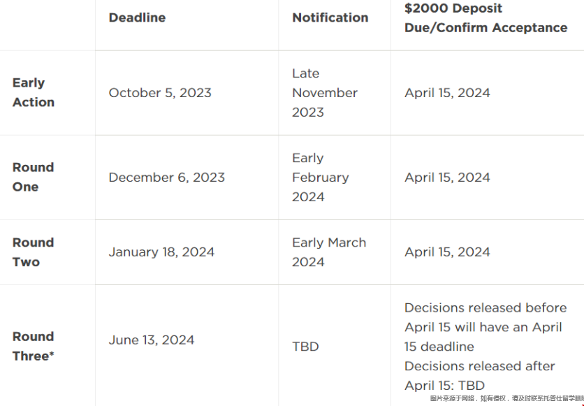Click the October 5, 2023 deadline cell

(160, 93)
